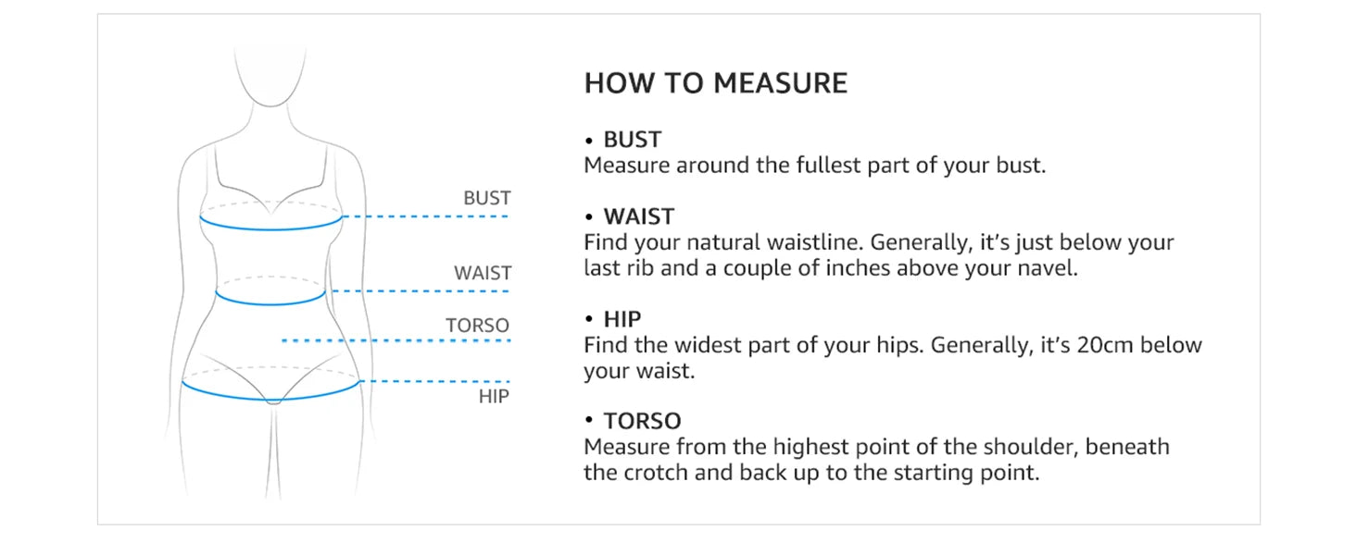Click the dotted blue torso line

tap(395, 341)
